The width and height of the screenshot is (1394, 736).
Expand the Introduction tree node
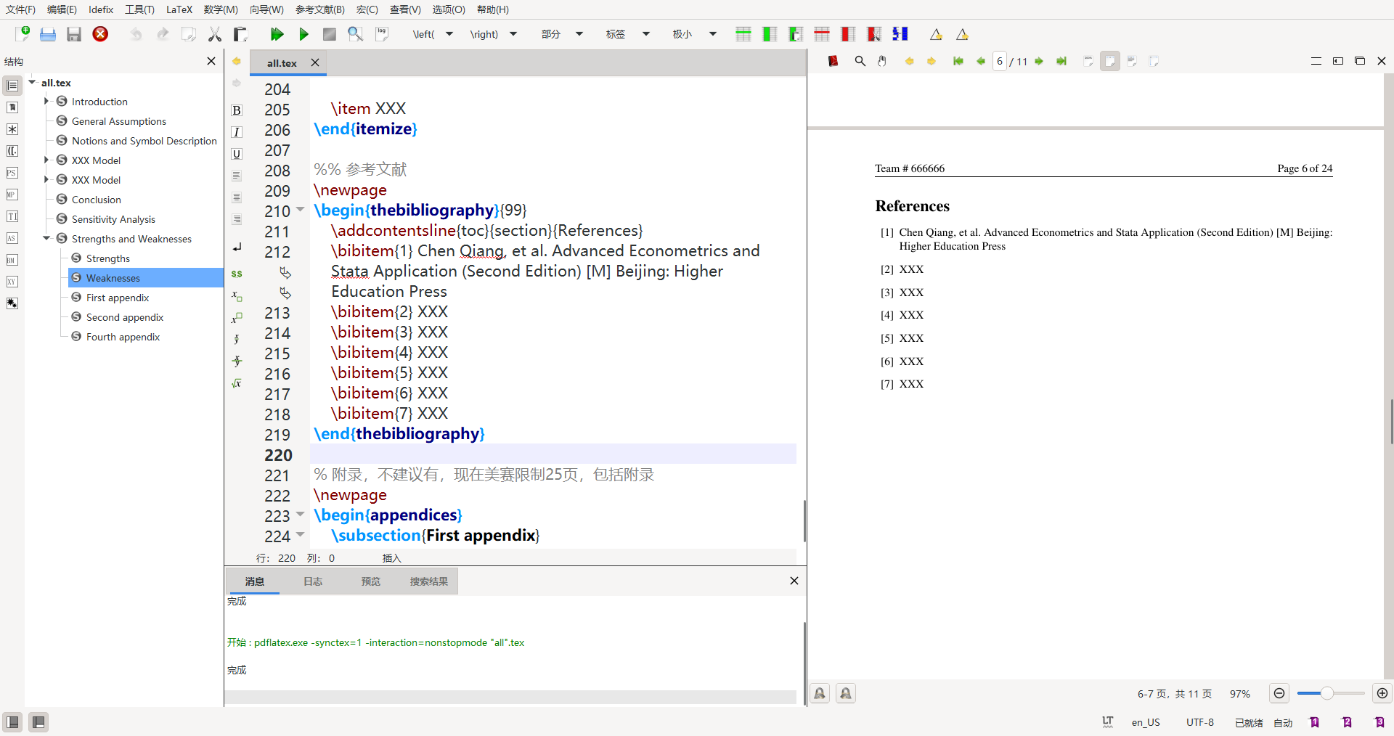click(46, 101)
